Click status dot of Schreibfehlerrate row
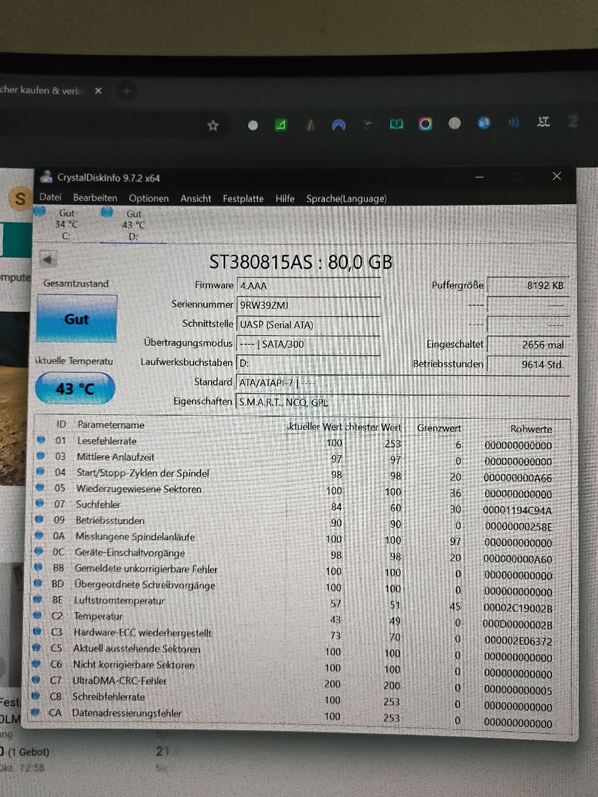This screenshot has width=598, height=797. (36, 696)
